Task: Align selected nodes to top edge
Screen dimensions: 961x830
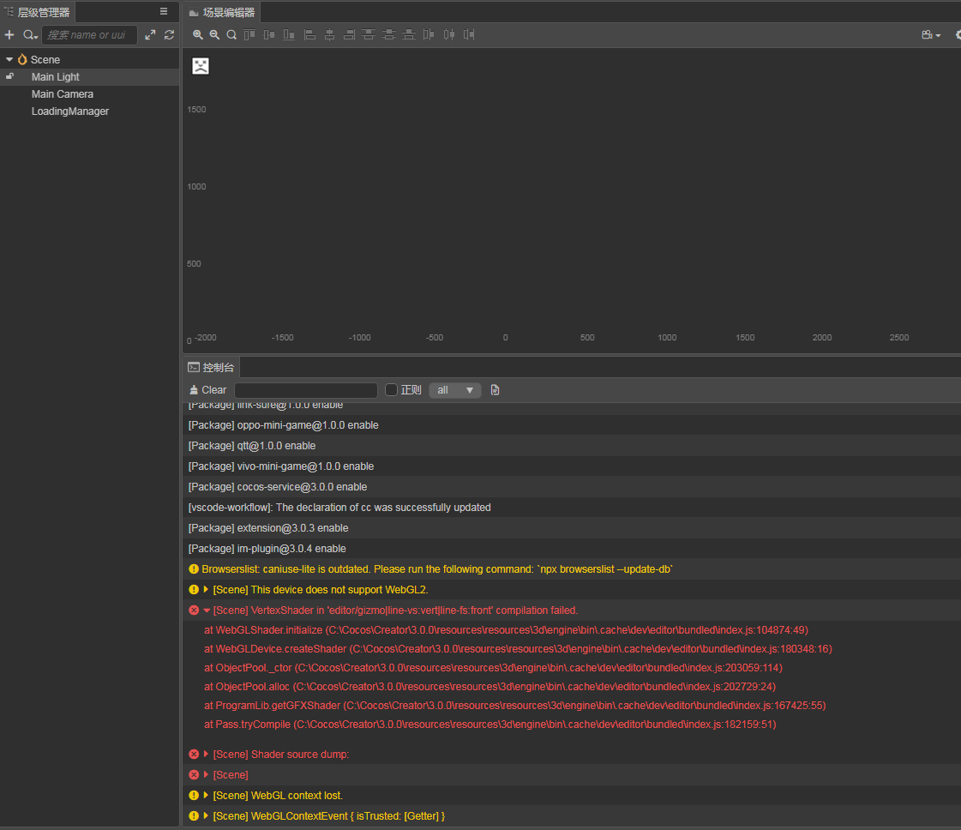Action: point(249,35)
